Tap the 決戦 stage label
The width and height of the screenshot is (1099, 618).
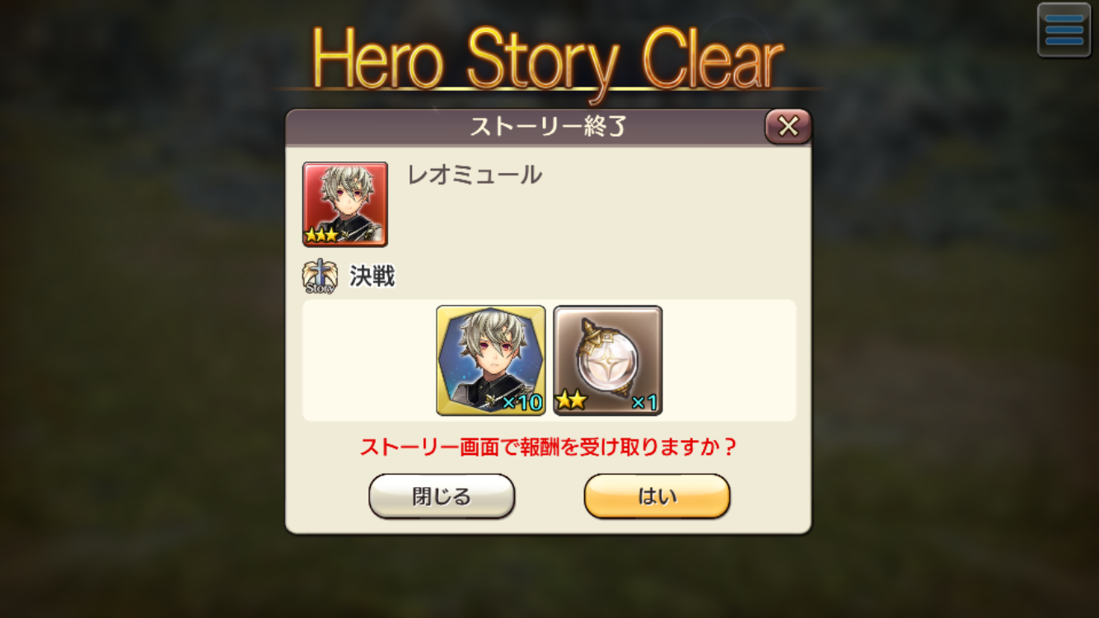coord(372,277)
